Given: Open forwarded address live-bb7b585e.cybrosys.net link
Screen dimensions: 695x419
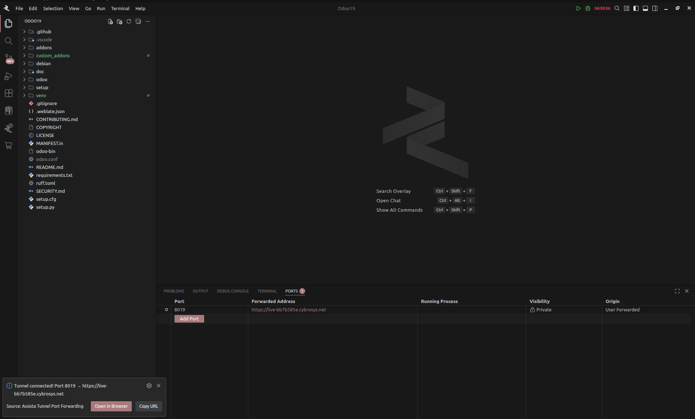Looking at the screenshot, I should coord(289,310).
